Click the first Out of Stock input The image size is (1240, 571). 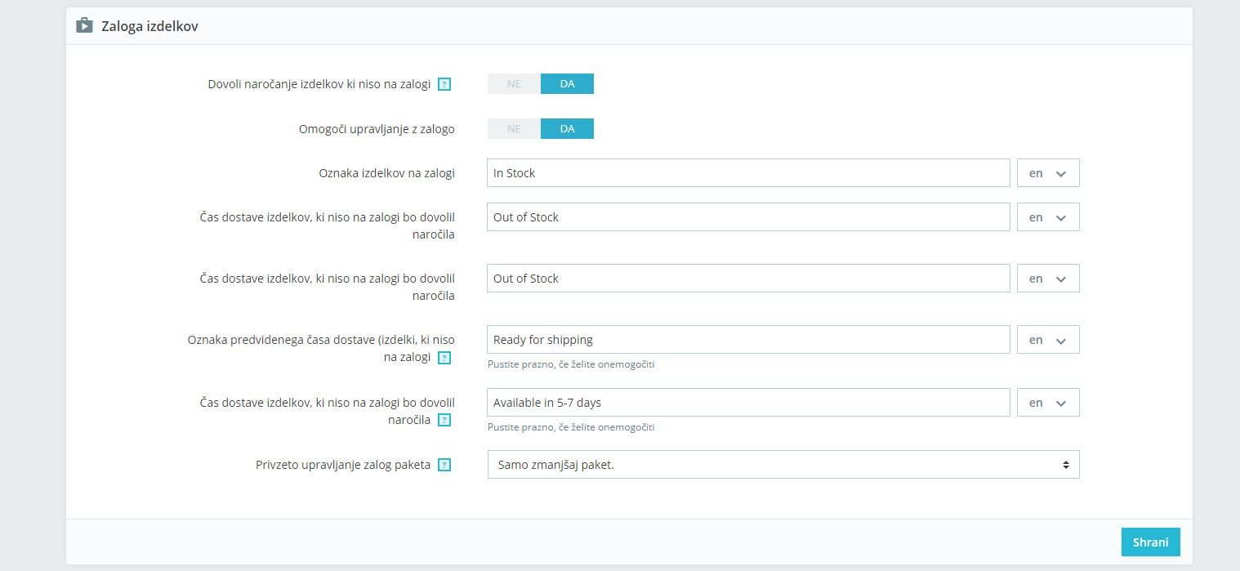[747, 217]
